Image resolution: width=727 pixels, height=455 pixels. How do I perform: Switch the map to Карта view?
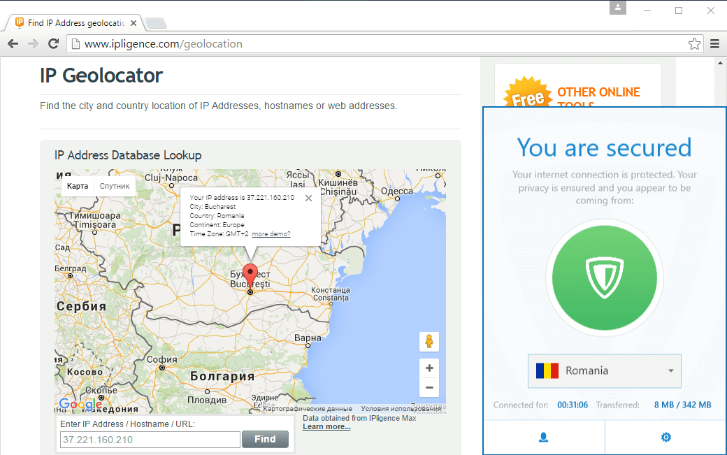[78, 186]
